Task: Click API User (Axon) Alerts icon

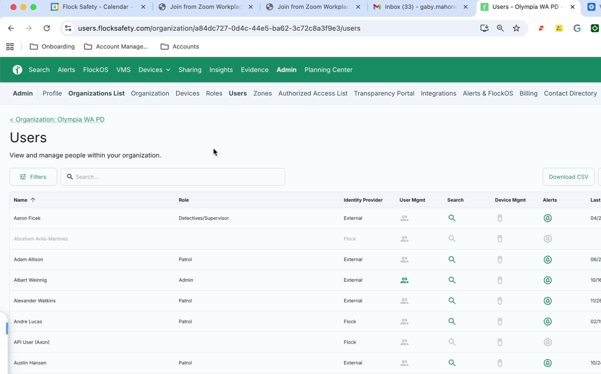Action: click(x=548, y=342)
